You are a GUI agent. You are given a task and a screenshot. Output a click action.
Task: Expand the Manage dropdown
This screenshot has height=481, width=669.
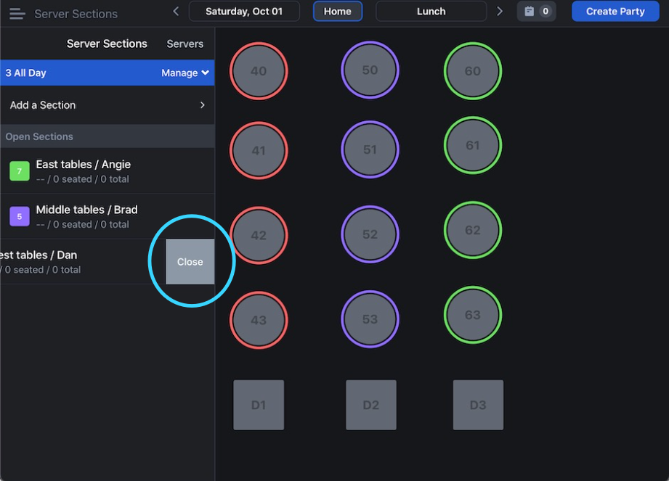[185, 73]
